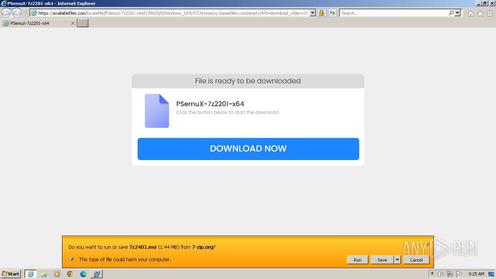The height and width of the screenshot is (279, 496).
Task: Click the 7z2401.msi file name text
Action: 143,247
